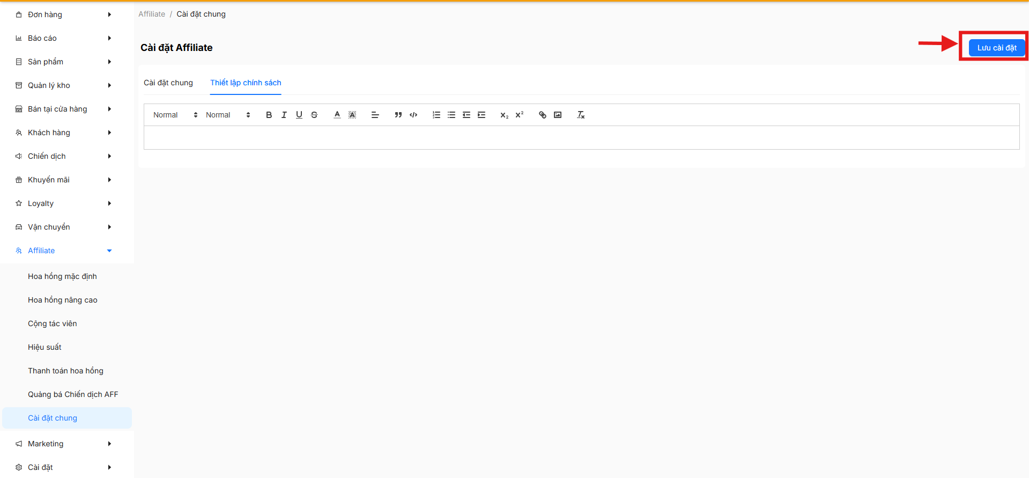Toggle strikethrough formatting in editor toolbar
Viewport: 1029px width, 478px height.
[314, 115]
